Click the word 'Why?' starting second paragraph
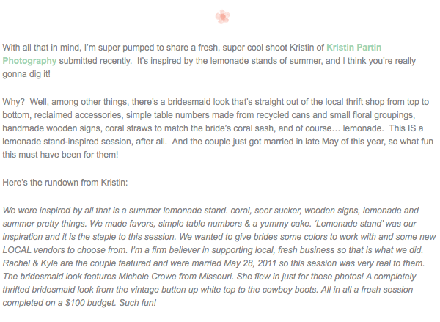The height and width of the screenshot is (322, 440). point(13,102)
